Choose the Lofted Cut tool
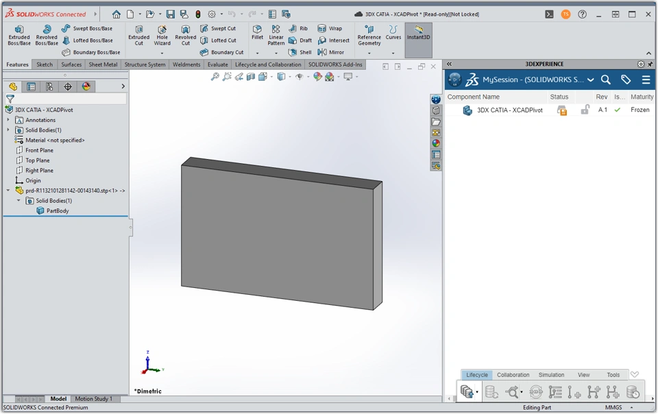 pyautogui.click(x=218, y=40)
